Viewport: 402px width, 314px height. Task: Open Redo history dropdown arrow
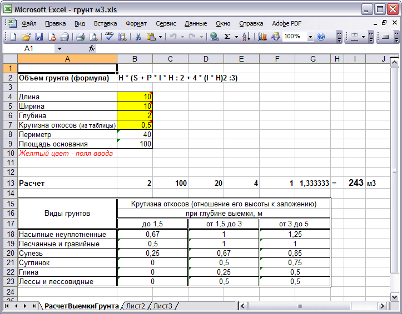coord(201,37)
